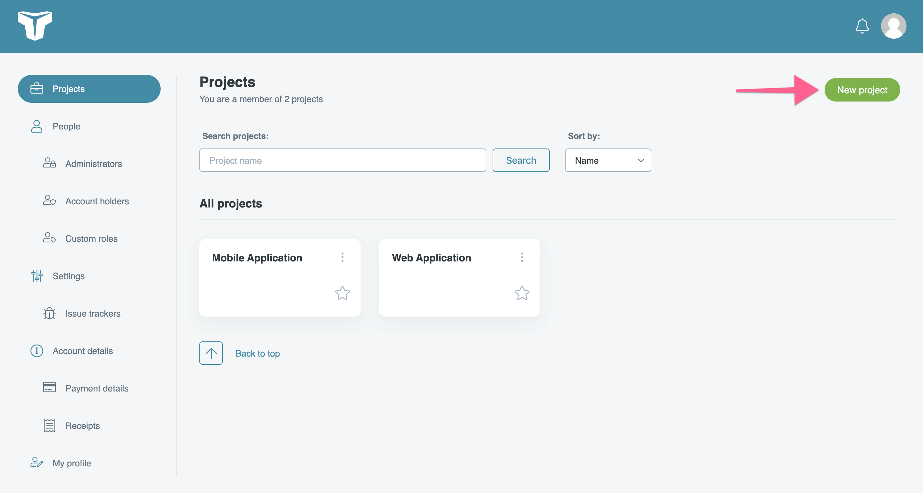Click the green New project button
Screen dimensions: 923x493
tap(862, 90)
